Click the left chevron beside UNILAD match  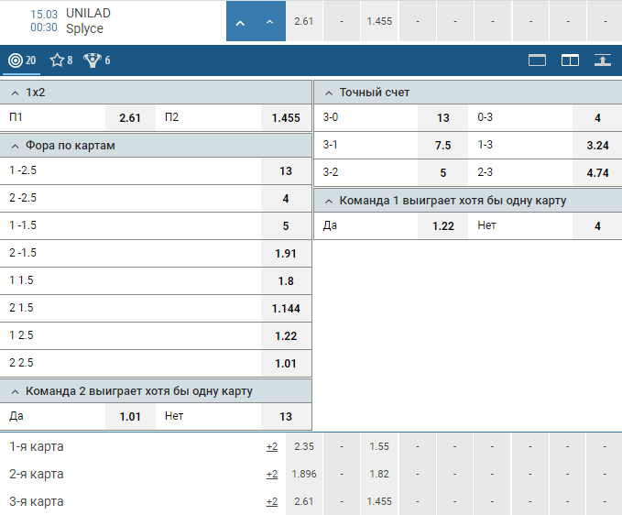pos(240,23)
